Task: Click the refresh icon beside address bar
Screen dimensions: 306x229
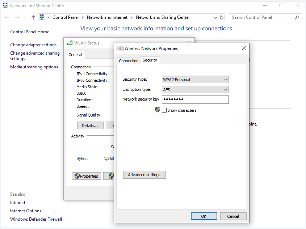Action: (x=222, y=17)
